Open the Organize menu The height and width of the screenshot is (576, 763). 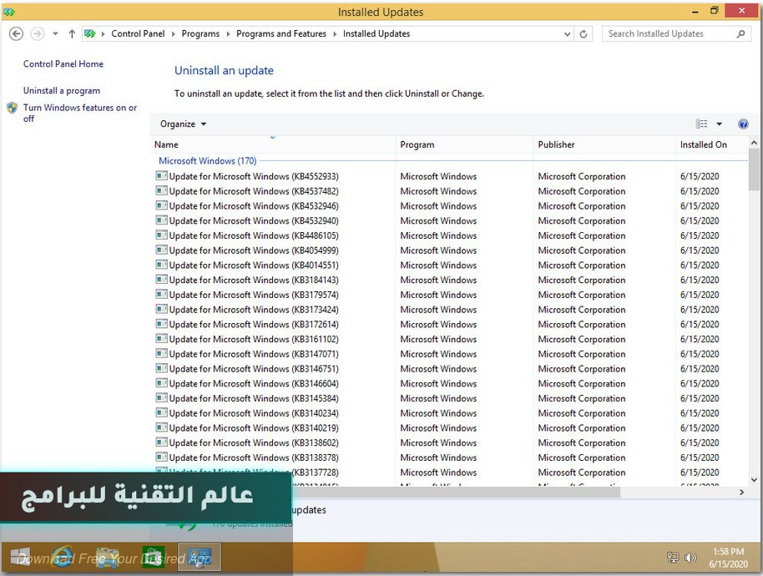tap(184, 124)
